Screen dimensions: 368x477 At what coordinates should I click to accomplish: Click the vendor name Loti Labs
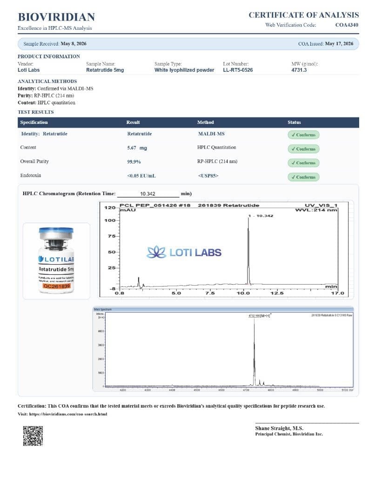point(28,70)
